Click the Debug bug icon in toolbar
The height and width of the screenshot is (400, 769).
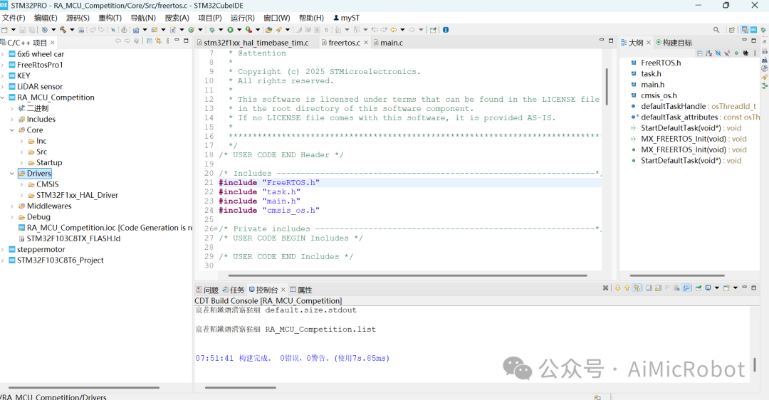212,30
